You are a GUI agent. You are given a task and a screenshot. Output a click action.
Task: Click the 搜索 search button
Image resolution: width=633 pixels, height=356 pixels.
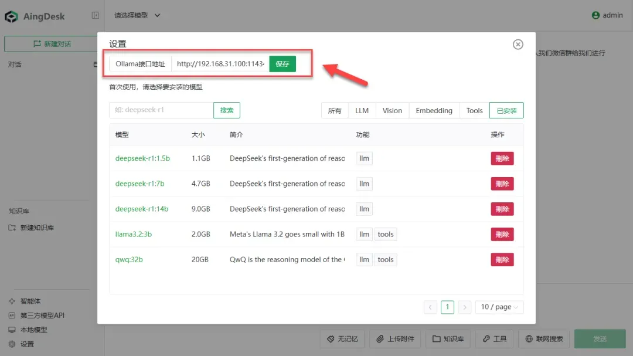click(227, 110)
